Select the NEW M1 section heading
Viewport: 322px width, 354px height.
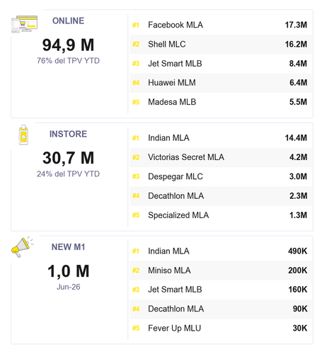[x=68, y=247]
